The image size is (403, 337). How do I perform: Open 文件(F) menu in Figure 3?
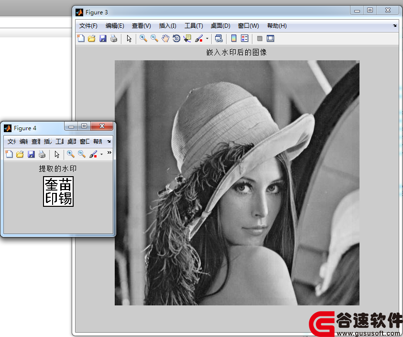[88, 26]
